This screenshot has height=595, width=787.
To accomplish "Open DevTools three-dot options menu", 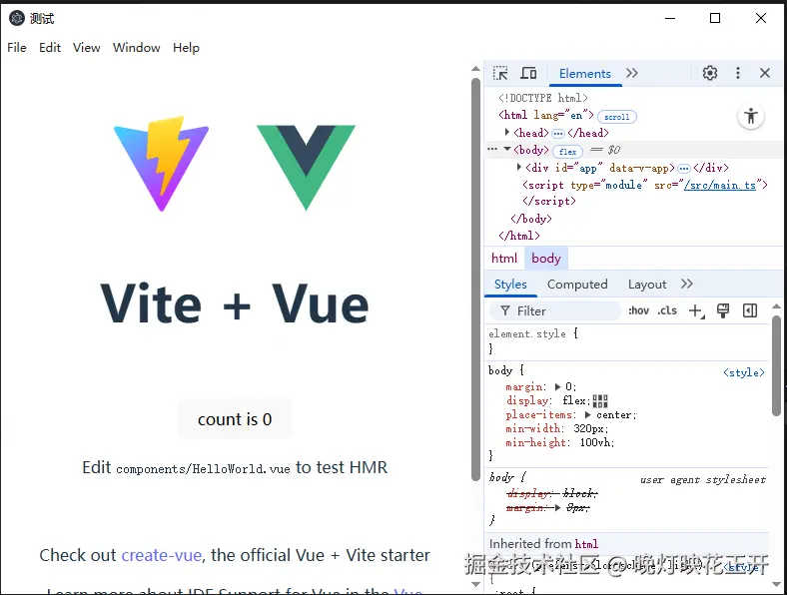I will 738,73.
